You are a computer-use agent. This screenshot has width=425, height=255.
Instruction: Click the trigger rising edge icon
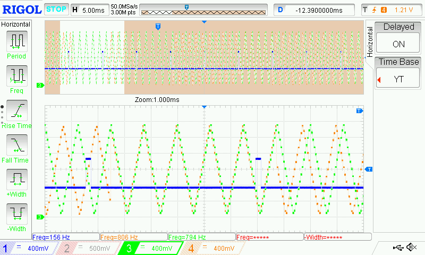374,10
